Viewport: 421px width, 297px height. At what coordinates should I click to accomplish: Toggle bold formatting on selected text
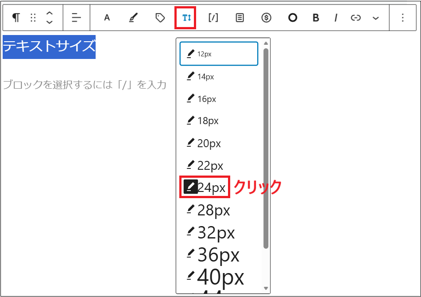coord(315,18)
